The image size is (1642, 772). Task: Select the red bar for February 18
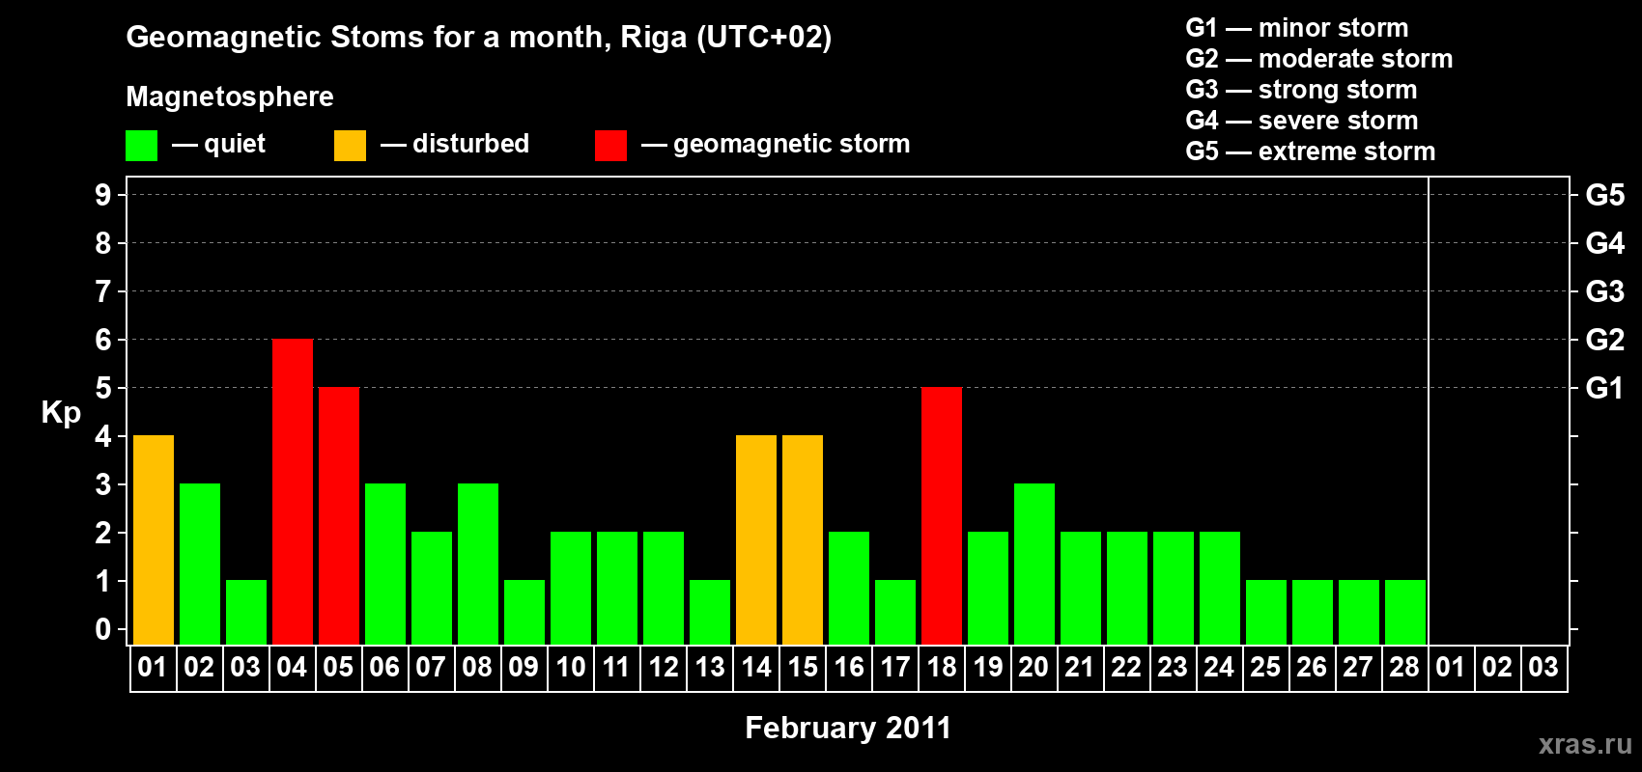pos(942,515)
